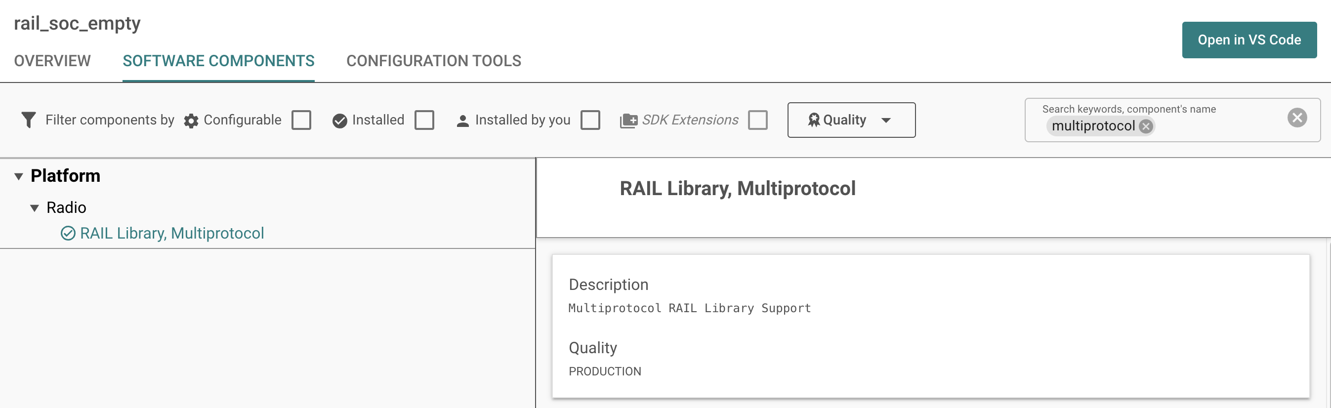Clear the search field with the X button
The image size is (1331, 408).
[x=1297, y=118]
